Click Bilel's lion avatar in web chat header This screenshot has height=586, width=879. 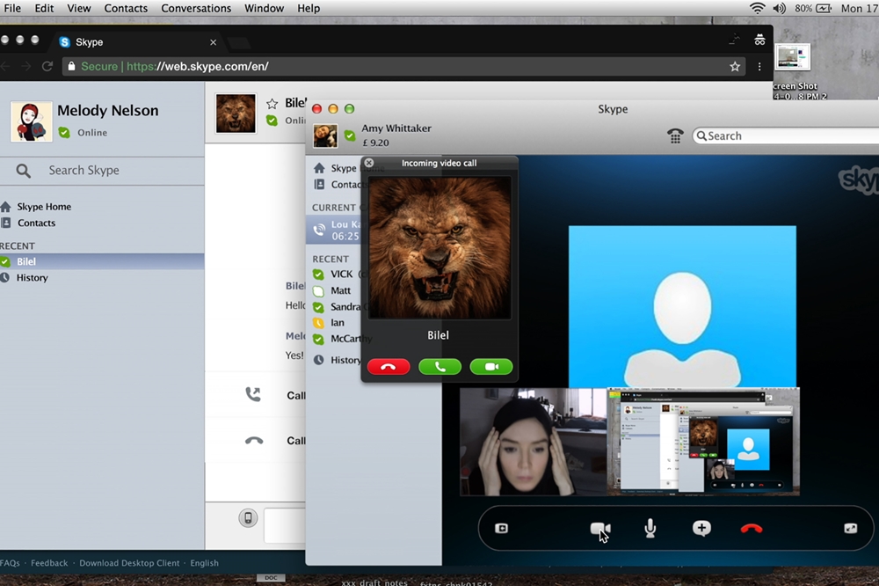(x=236, y=114)
